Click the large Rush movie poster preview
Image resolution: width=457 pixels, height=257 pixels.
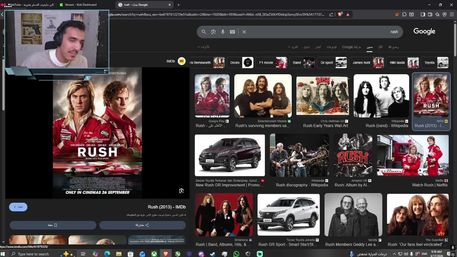97,133
